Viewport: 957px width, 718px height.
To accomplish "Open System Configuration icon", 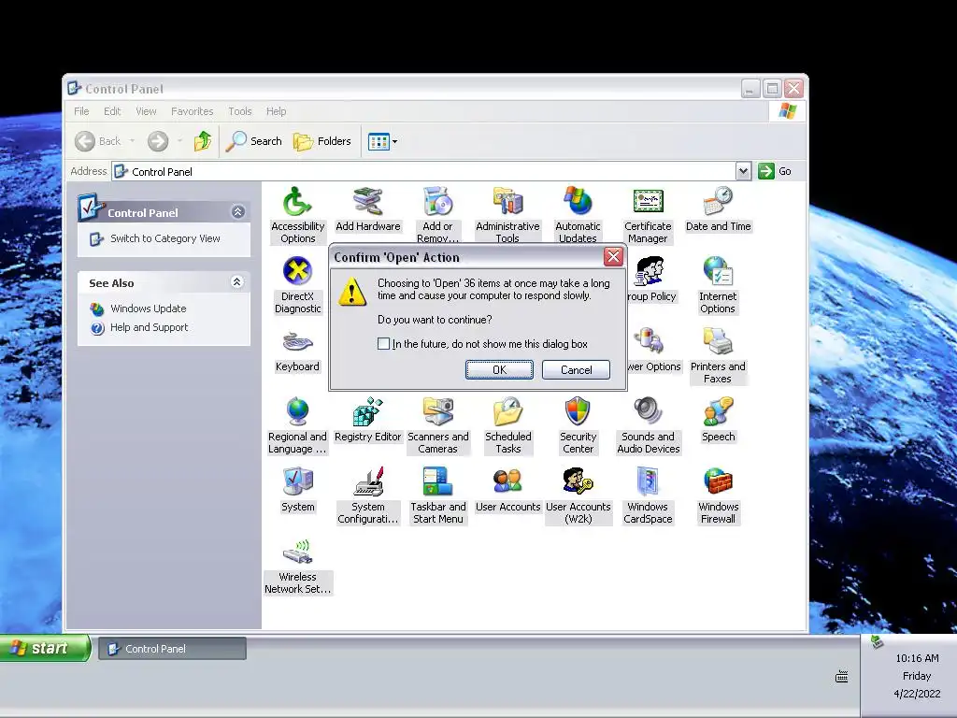I will (367, 495).
